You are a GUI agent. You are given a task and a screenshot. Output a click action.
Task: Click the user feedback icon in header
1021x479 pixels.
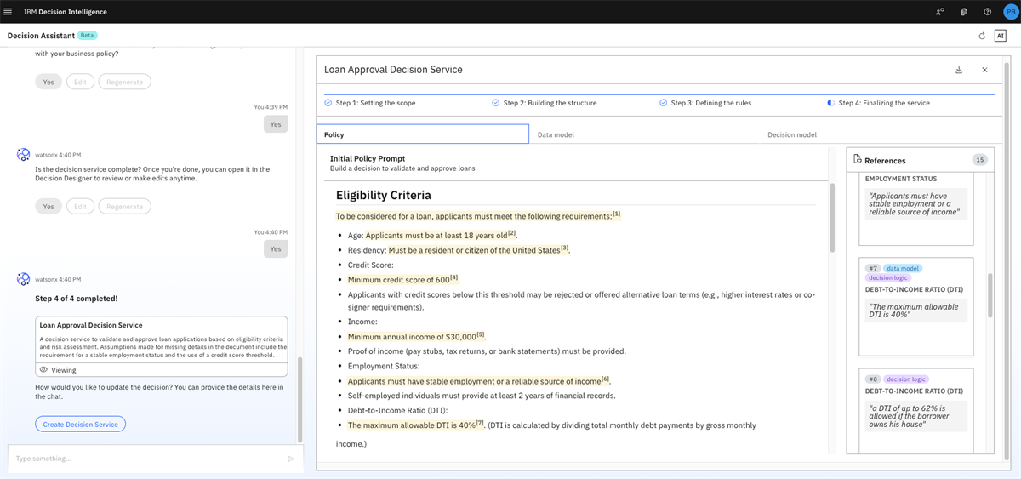tap(939, 12)
